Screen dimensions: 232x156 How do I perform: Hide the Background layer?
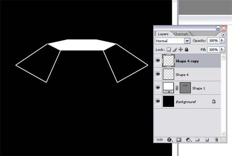point(158,101)
